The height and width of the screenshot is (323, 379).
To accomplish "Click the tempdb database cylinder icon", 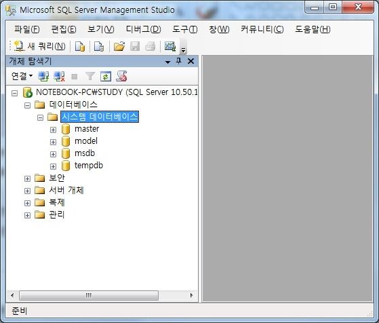I will pyautogui.click(x=66, y=166).
